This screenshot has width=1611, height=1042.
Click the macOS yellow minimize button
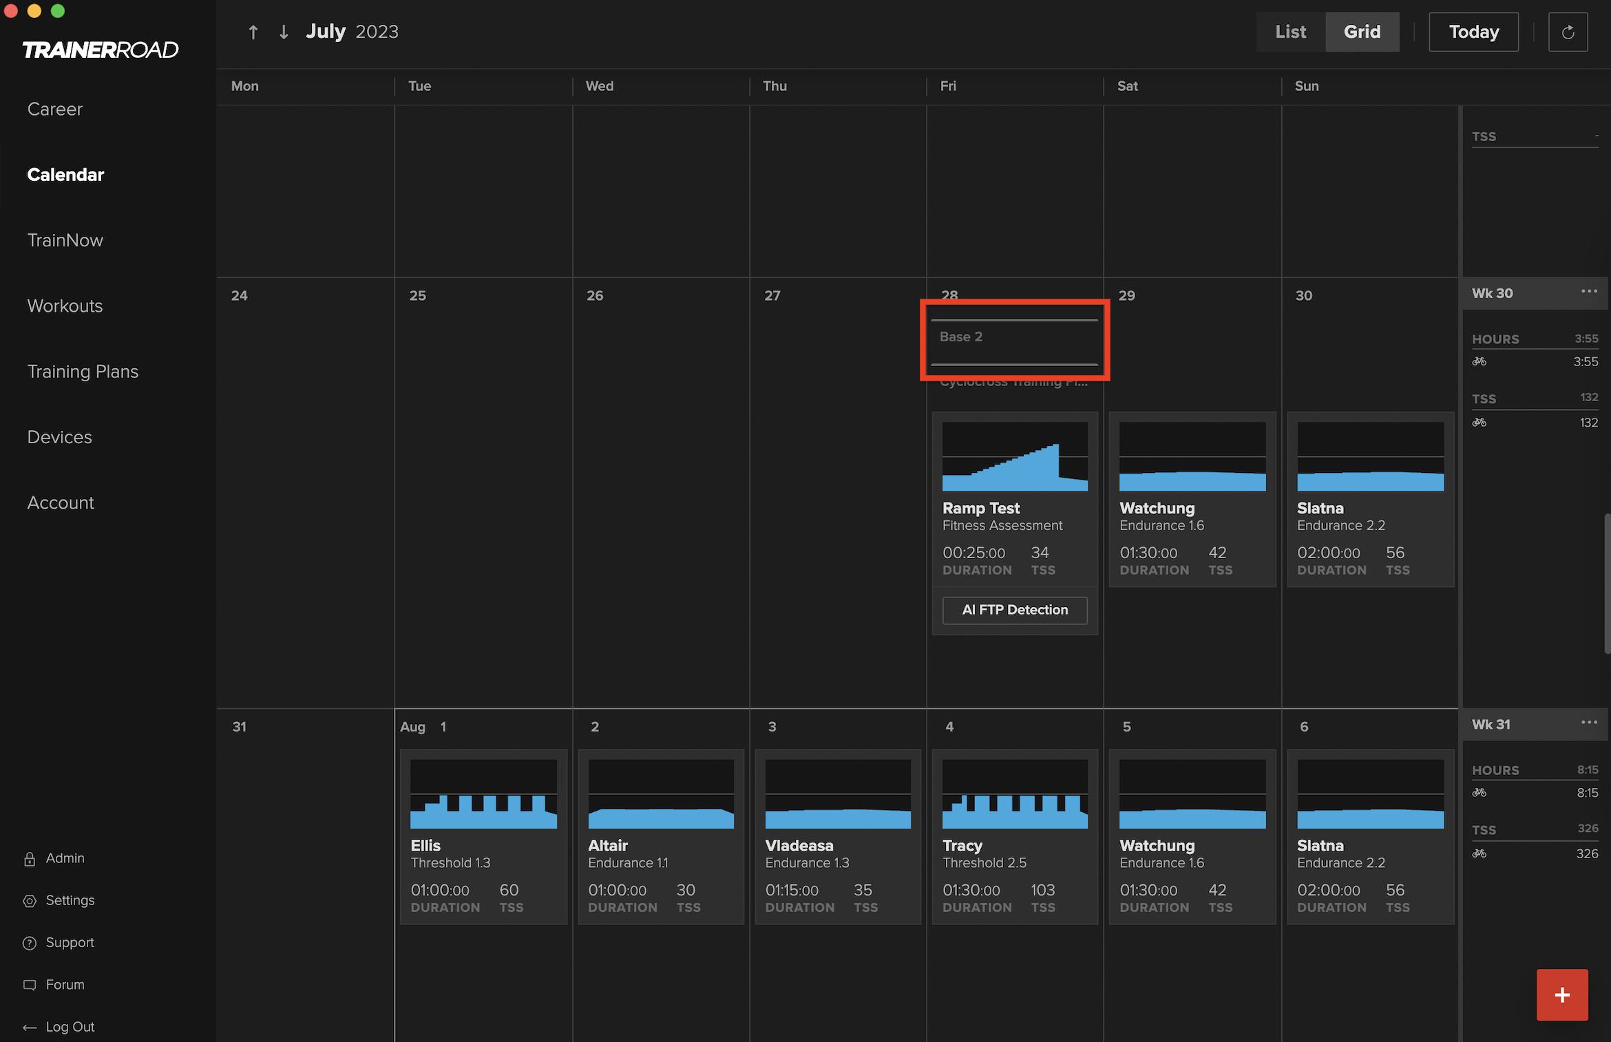click(34, 10)
